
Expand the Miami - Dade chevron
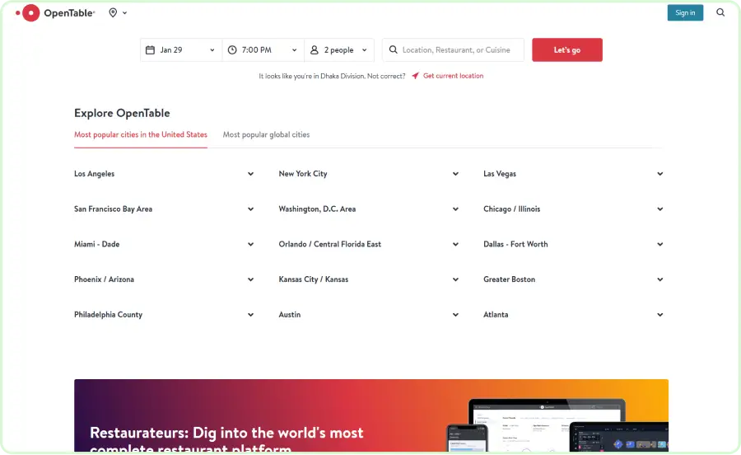[250, 245]
